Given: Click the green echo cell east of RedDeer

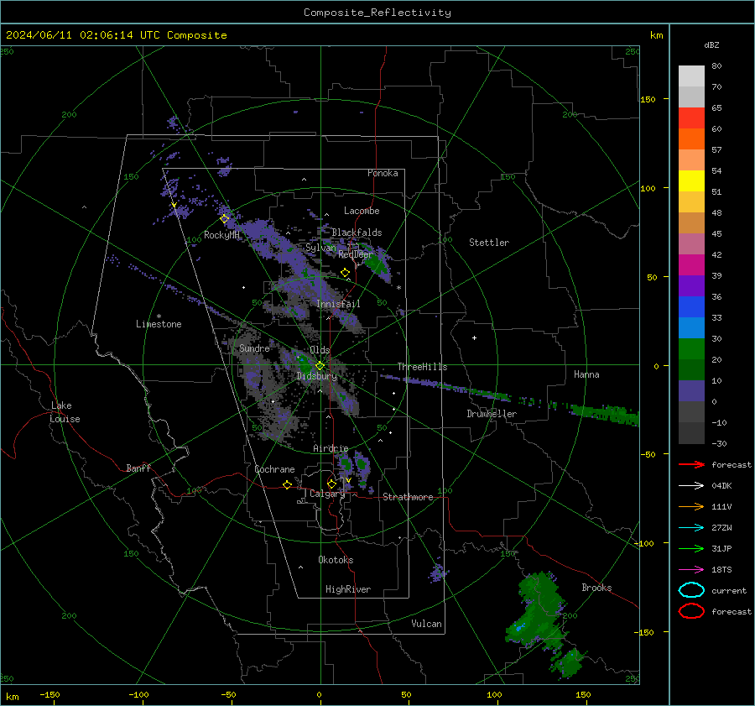Looking at the screenshot, I should (377, 264).
